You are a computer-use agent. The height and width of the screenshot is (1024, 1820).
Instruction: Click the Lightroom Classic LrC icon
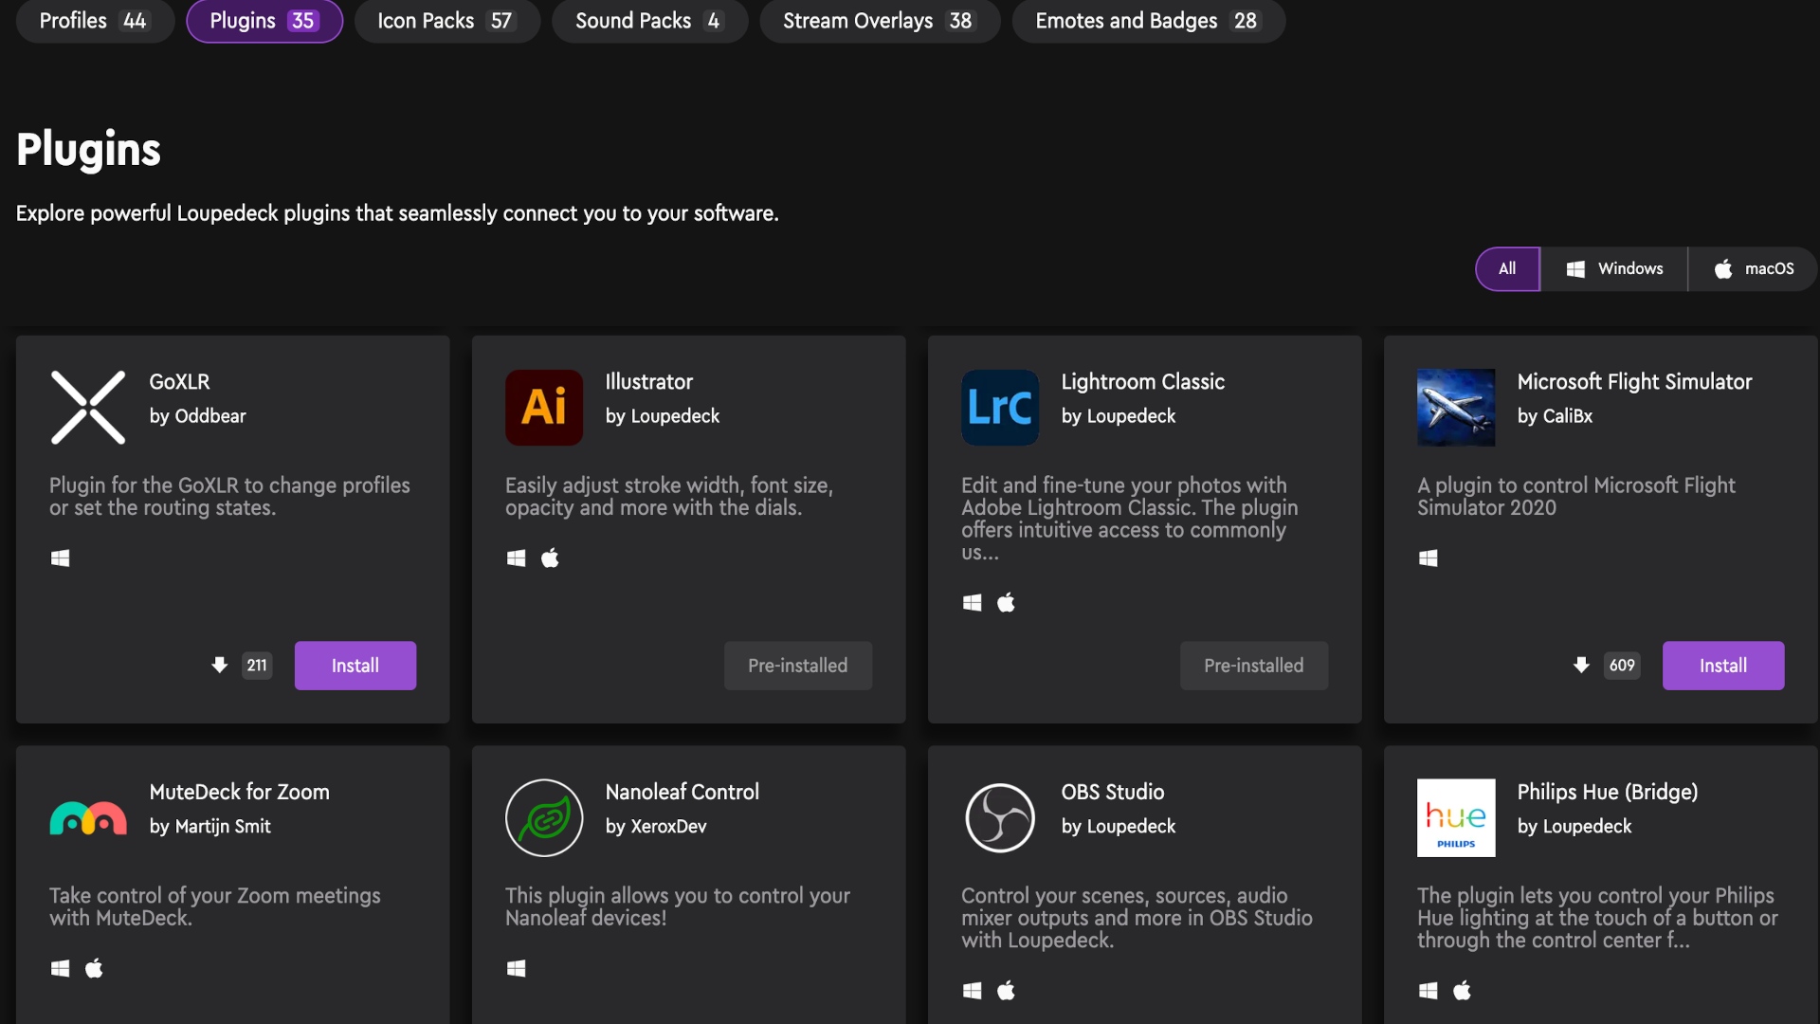point(1000,408)
